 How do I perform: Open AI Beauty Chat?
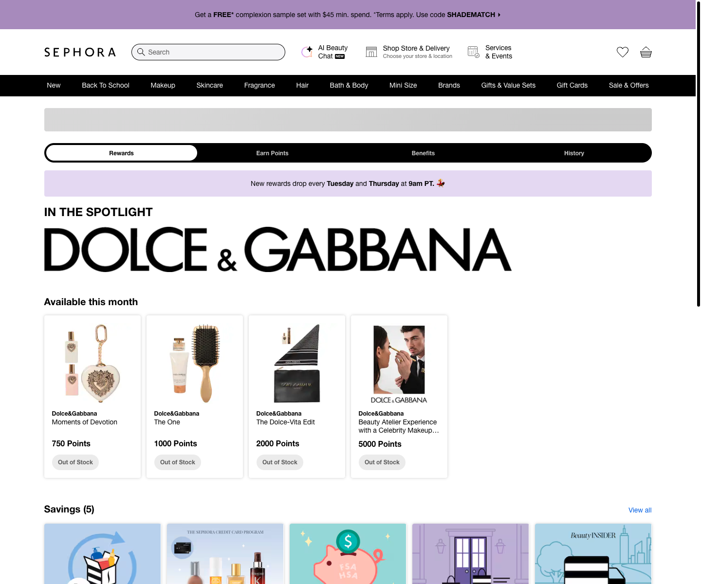tap(325, 52)
